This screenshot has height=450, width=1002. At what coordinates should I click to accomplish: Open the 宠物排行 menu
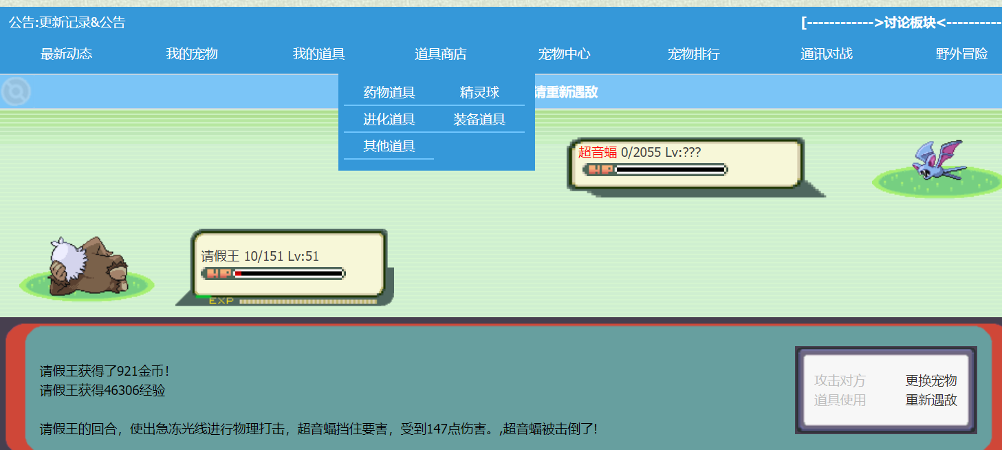(x=694, y=54)
